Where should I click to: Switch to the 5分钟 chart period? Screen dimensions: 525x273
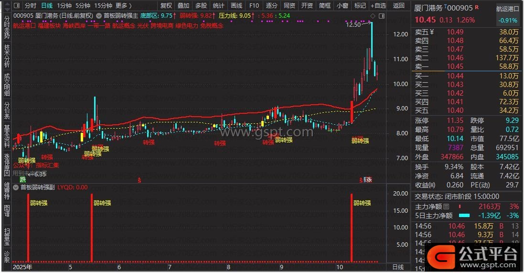click(x=83, y=6)
